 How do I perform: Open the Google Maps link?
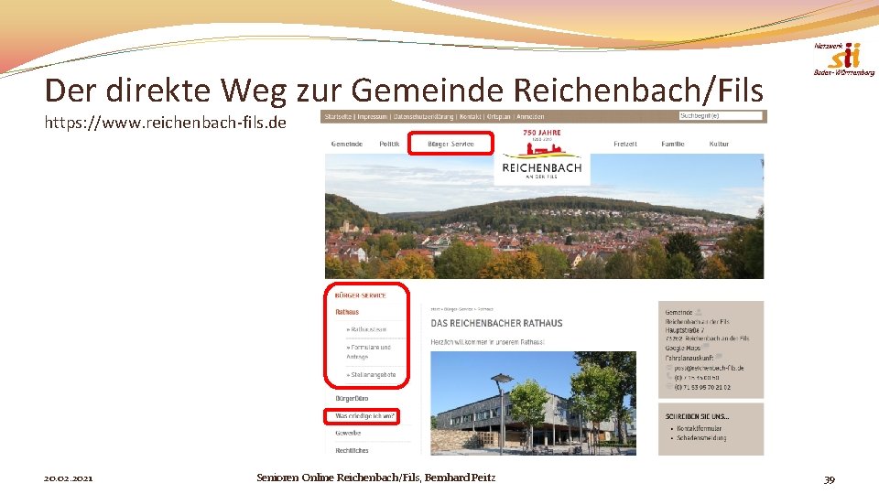pos(683,348)
